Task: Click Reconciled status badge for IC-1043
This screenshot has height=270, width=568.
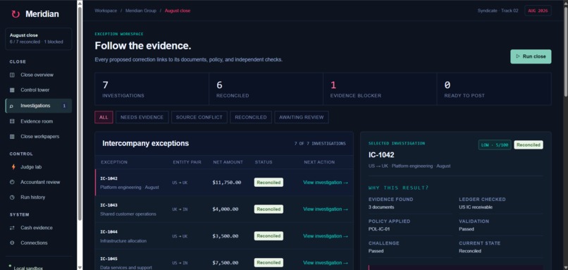Action: click(268, 209)
